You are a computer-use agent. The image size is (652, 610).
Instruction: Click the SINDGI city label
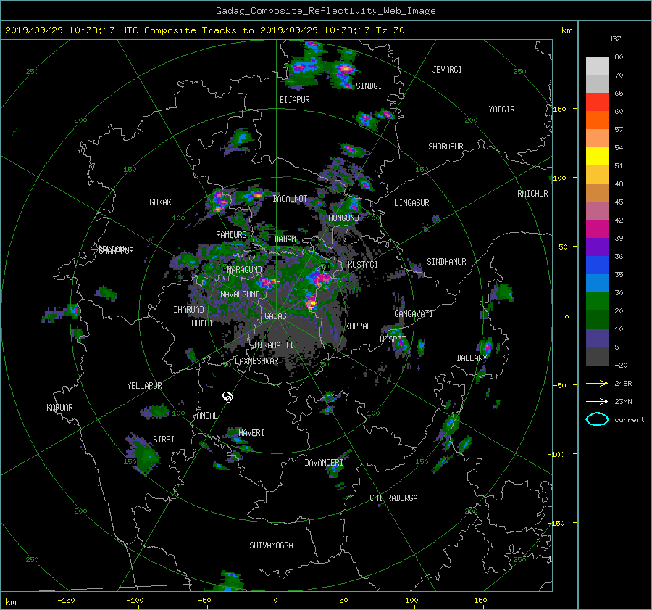pos(369,86)
